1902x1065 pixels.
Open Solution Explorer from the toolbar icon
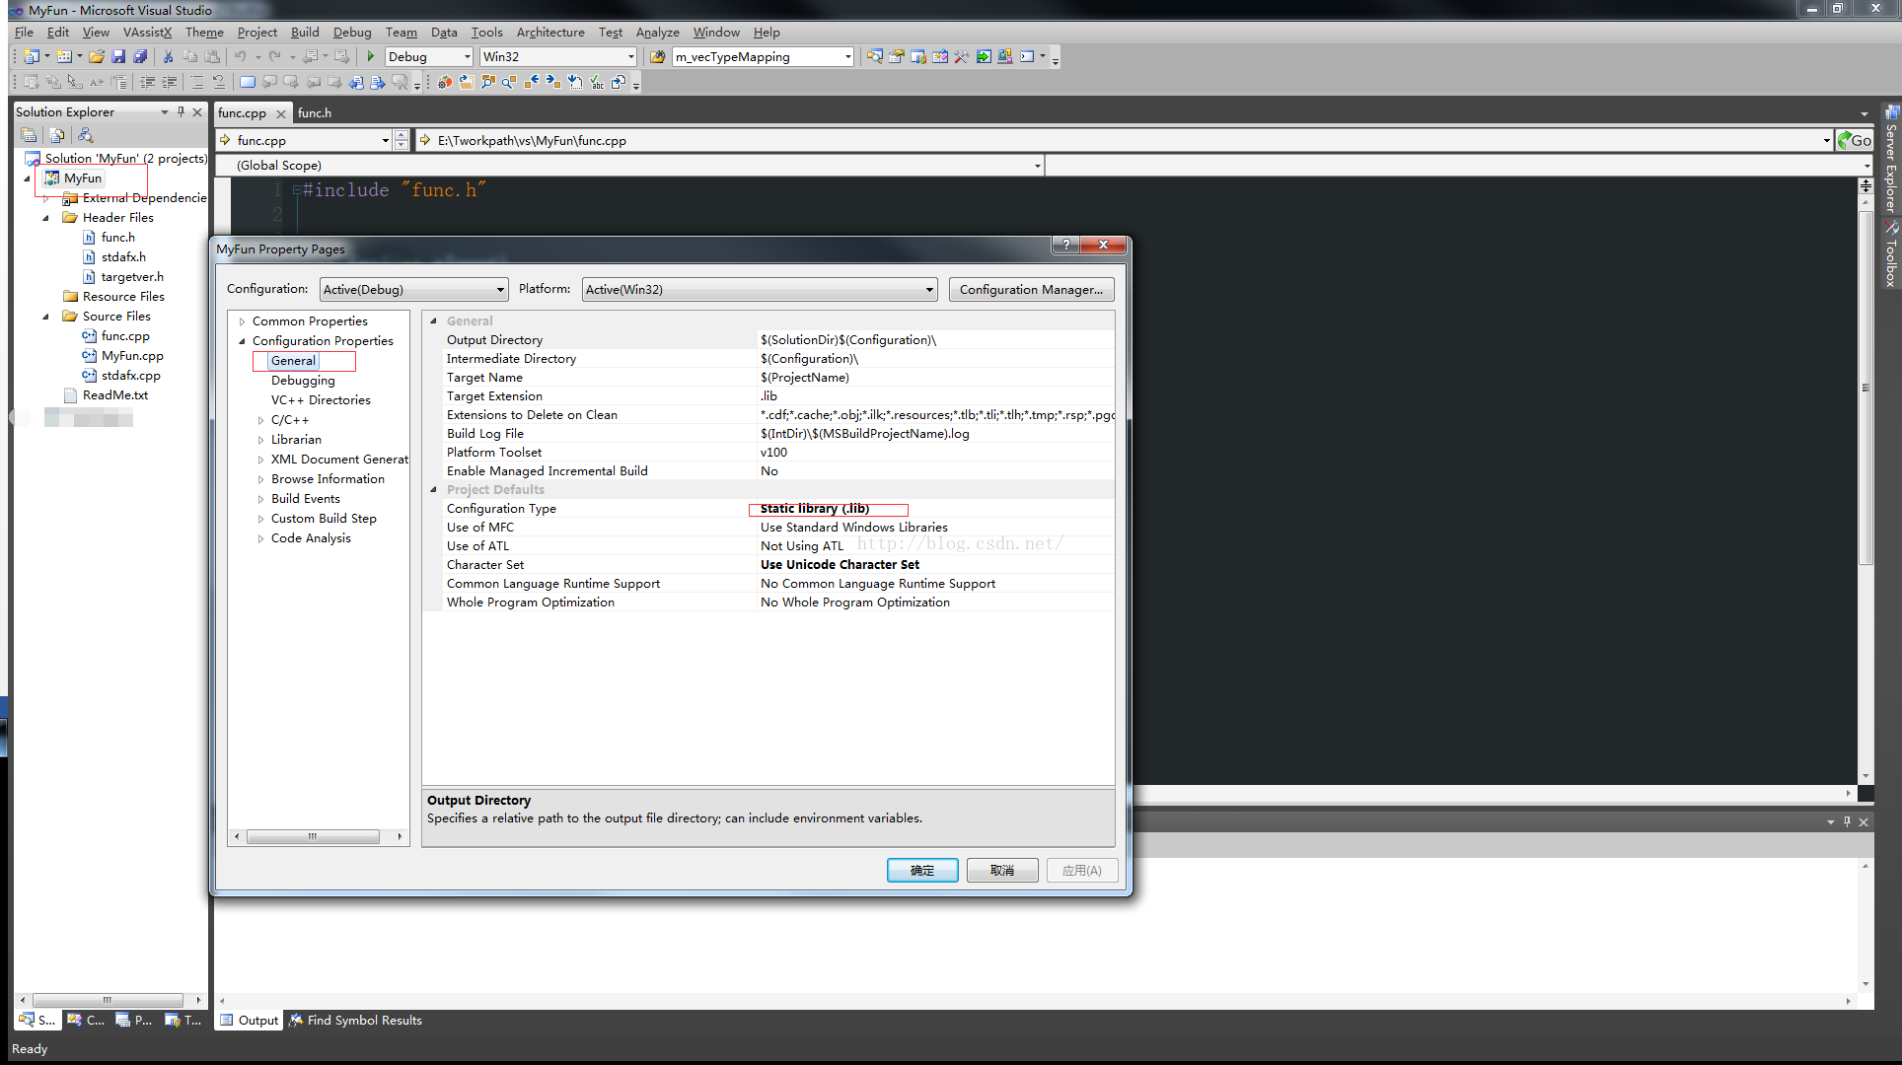tap(875, 57)
